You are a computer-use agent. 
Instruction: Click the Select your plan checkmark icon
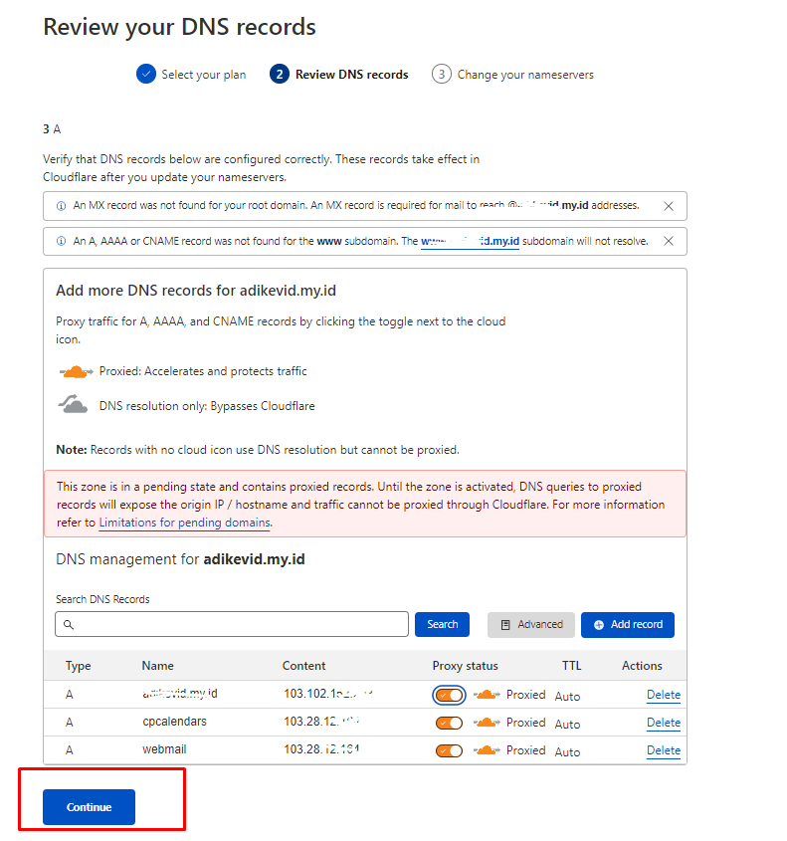(x=146, y=74)
